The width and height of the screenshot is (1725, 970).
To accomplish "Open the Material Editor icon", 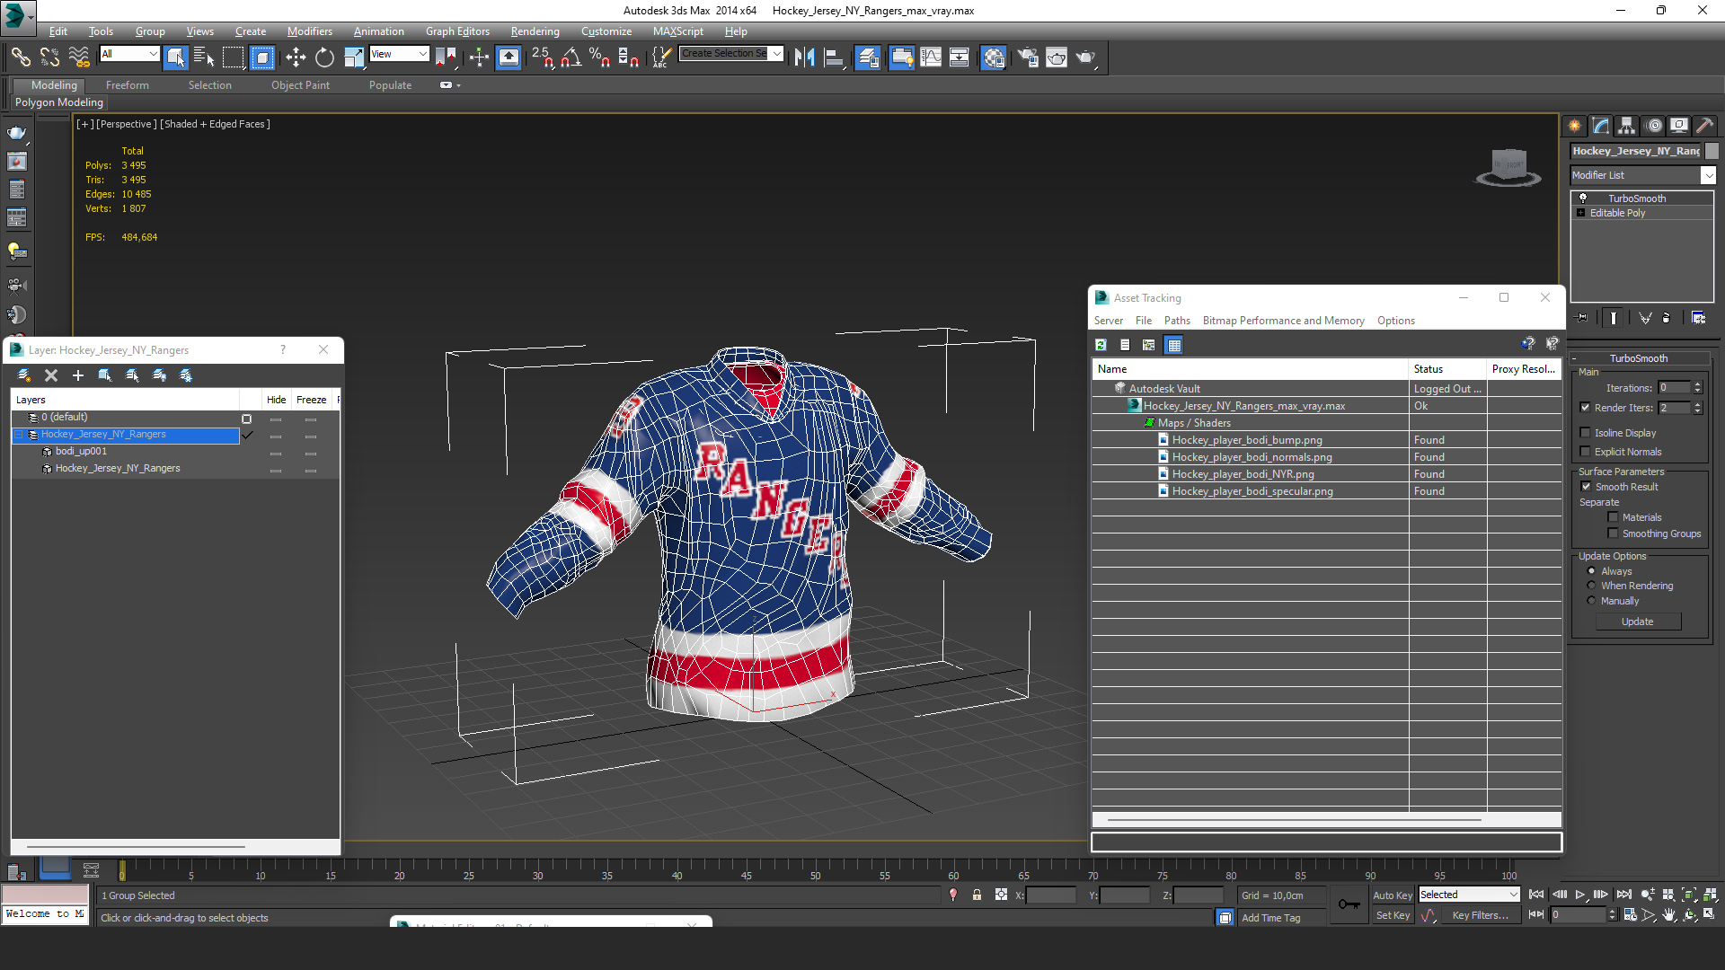I will tap(994, 57).
